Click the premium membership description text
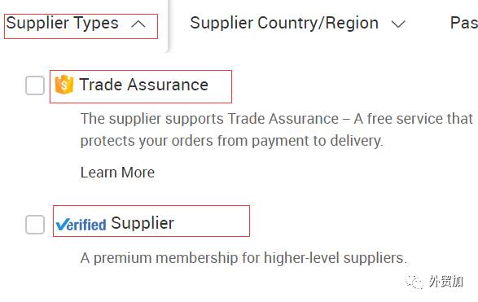Image resolution: width=478 pixels, height=302 pixels. pyautogui.click(x=243, y=258)
